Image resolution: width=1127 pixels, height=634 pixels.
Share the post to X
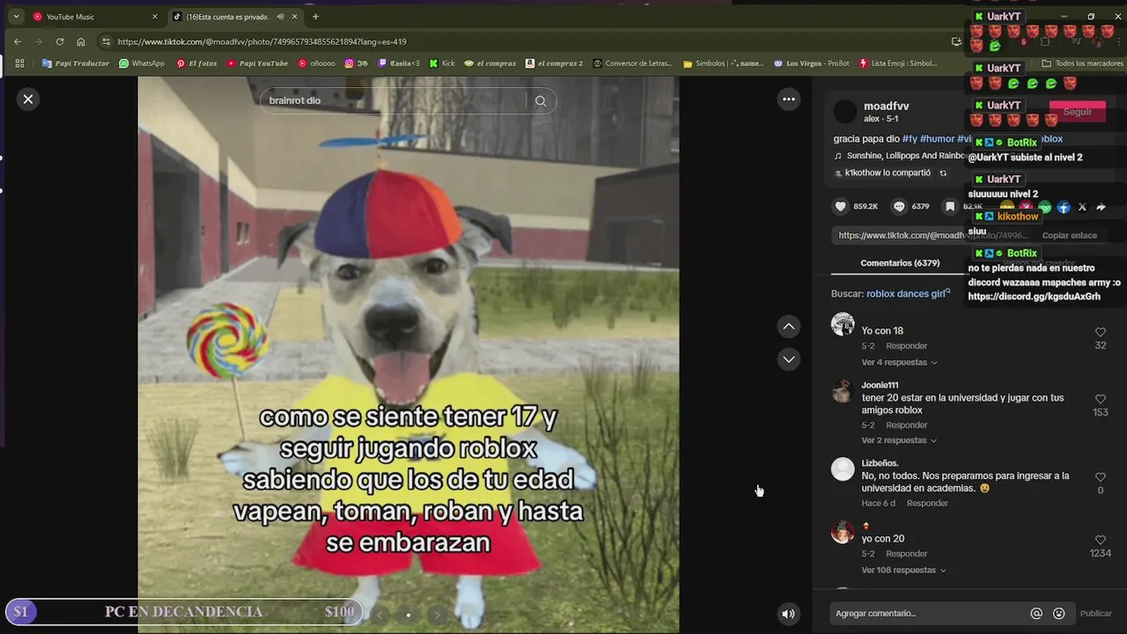pos(1082,207)
